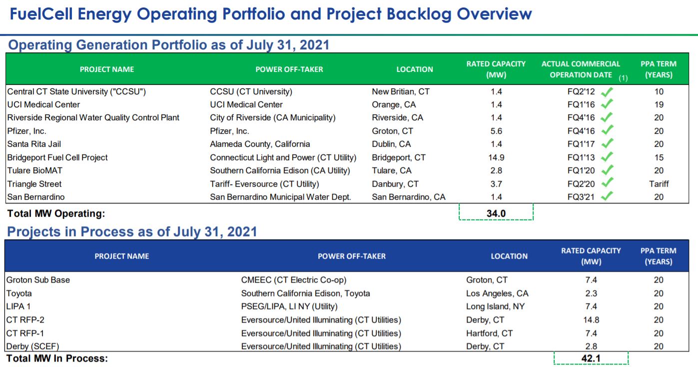Screen dimensions: 698x367
Task: Select the Total MW In Process label
Action: coord(57,359)
